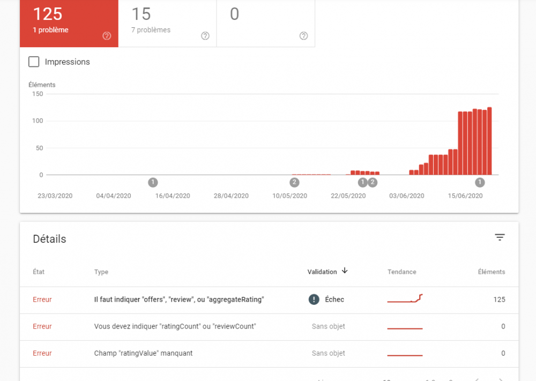Click annotation marker 1 below 16/04/2020
Image resolution: width=536 pixels, height=381 pixels.
tap(153, 183)
